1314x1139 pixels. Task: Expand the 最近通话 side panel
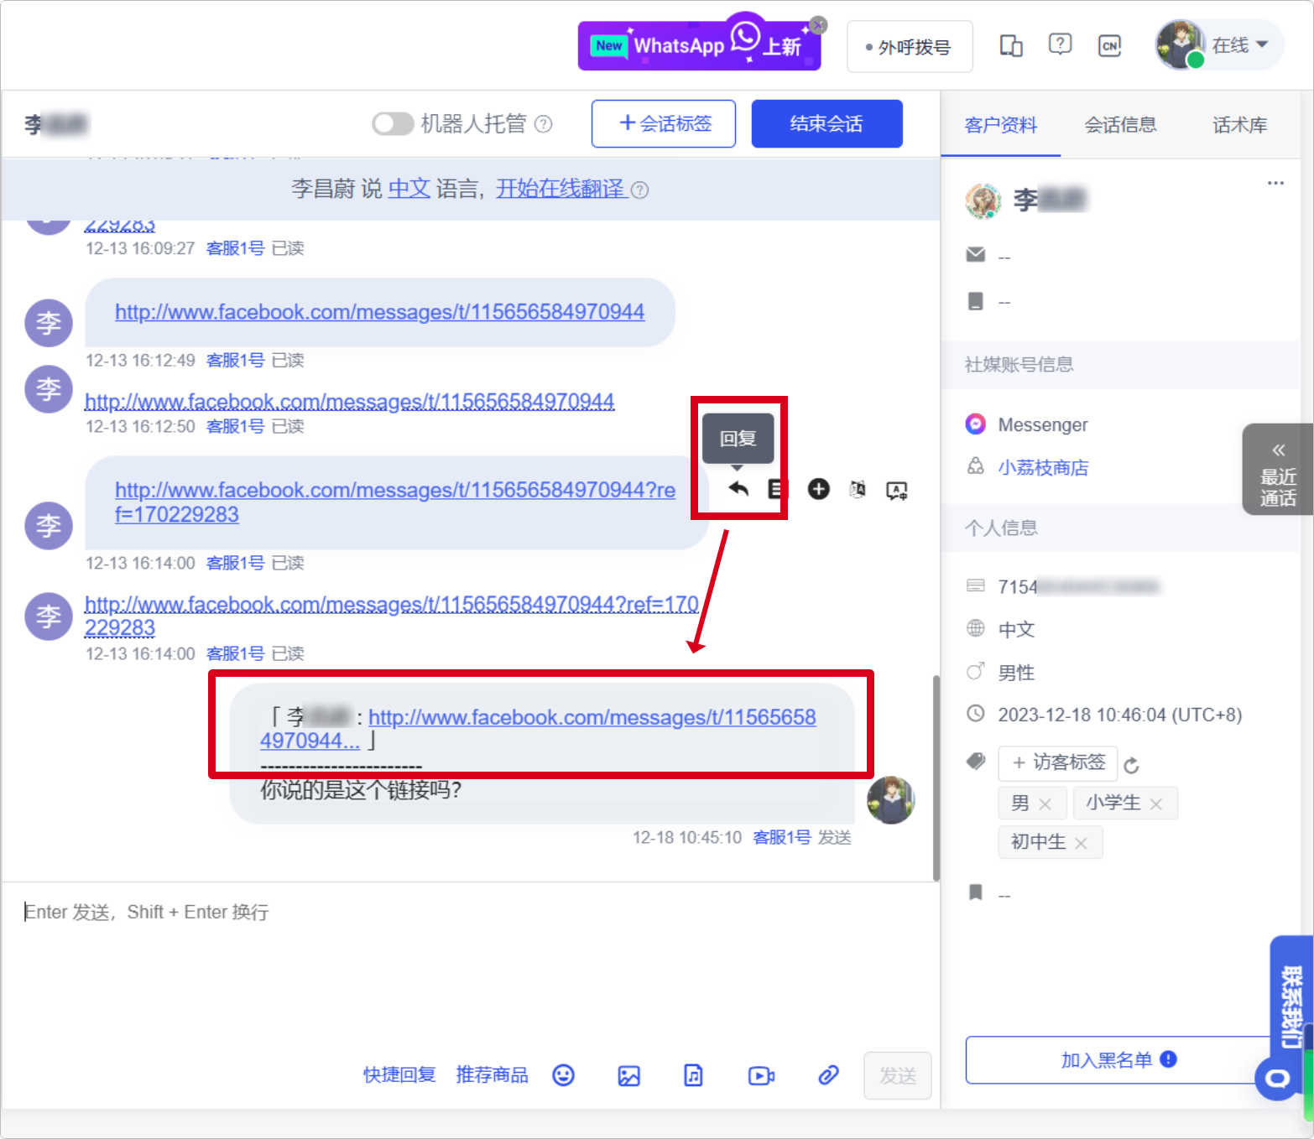click(1277, 470)
